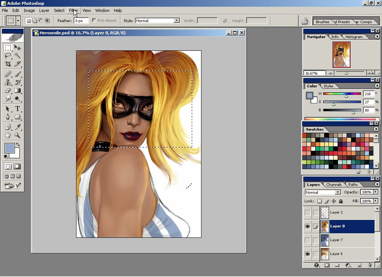The width and height of the screenshot is (382, 277).
Task: Select the Lasso tool
Action: [8, 56]
